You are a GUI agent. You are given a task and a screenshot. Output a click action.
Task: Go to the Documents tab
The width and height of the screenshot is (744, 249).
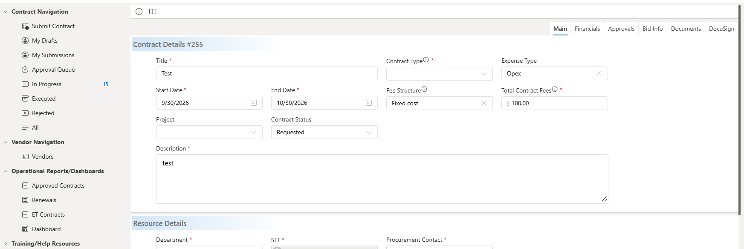pos(686,29)
